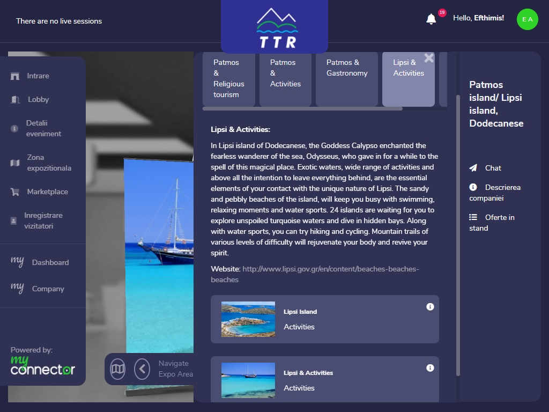Image resolution: width=549 pixels, height=412 pixels.
Task: Open the Lobby from the sidebar
Action: coord(38,99)
